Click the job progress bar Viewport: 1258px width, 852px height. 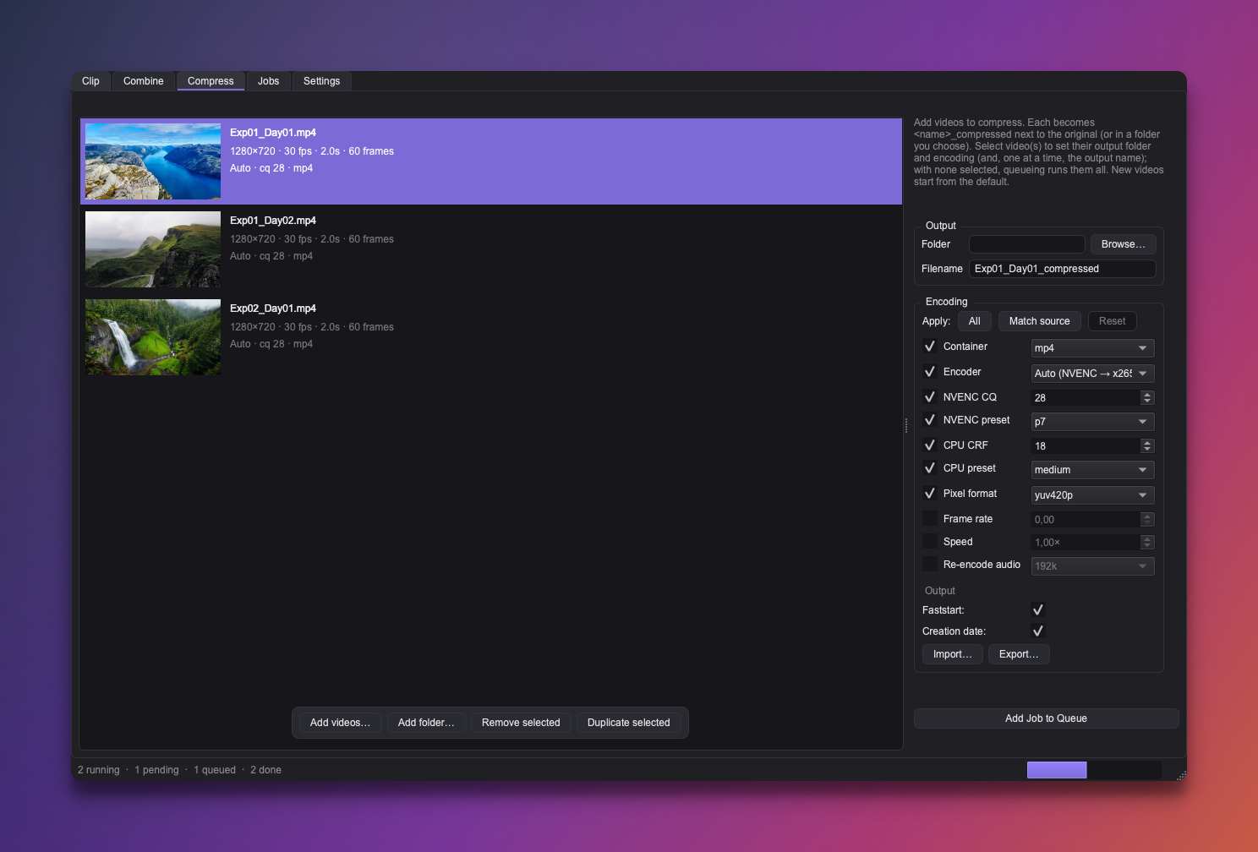[x=1094, y=770]
